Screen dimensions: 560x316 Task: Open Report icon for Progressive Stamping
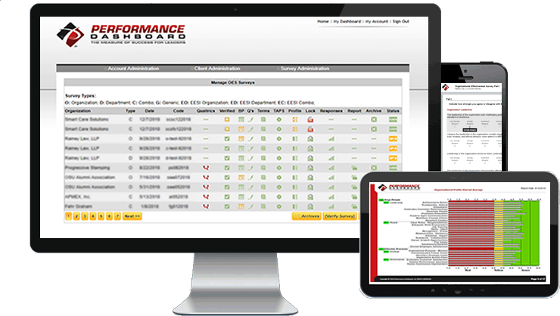coord(354,168)
